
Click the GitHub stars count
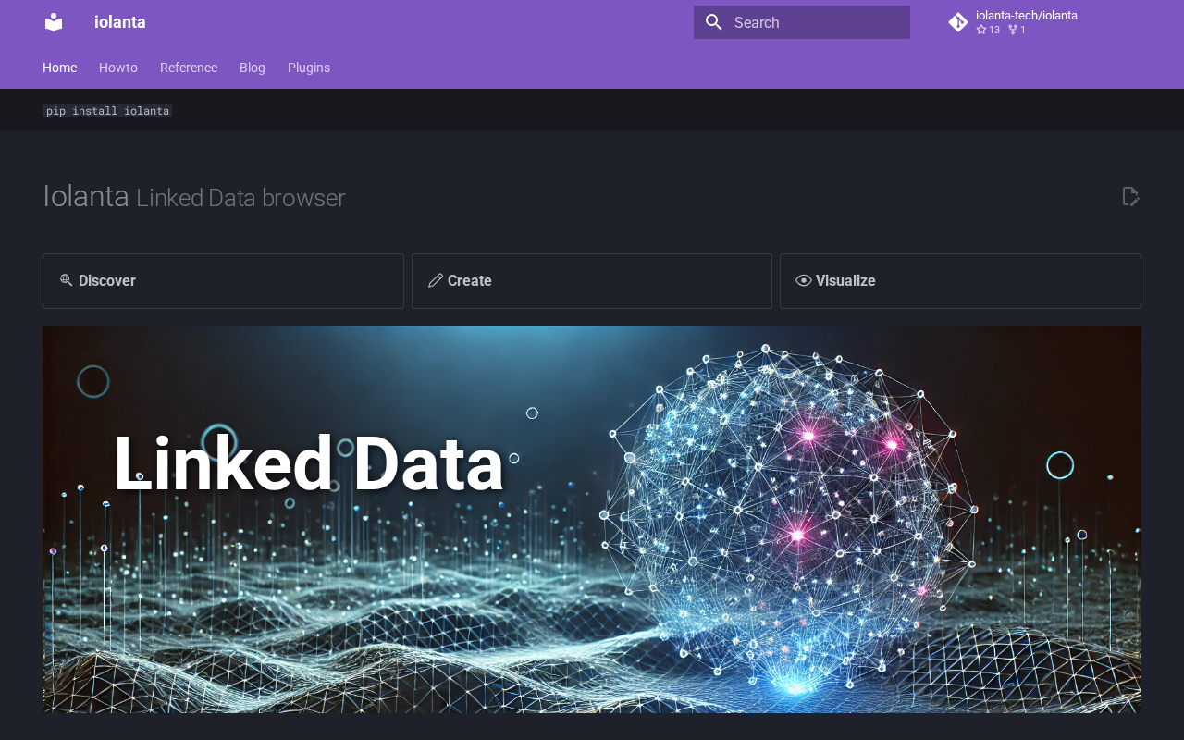(988, 30)
